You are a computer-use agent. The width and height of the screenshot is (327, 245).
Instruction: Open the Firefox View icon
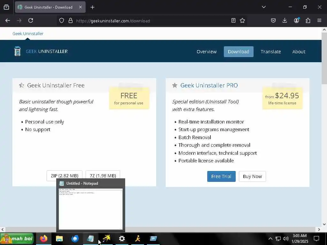(6, 7)
